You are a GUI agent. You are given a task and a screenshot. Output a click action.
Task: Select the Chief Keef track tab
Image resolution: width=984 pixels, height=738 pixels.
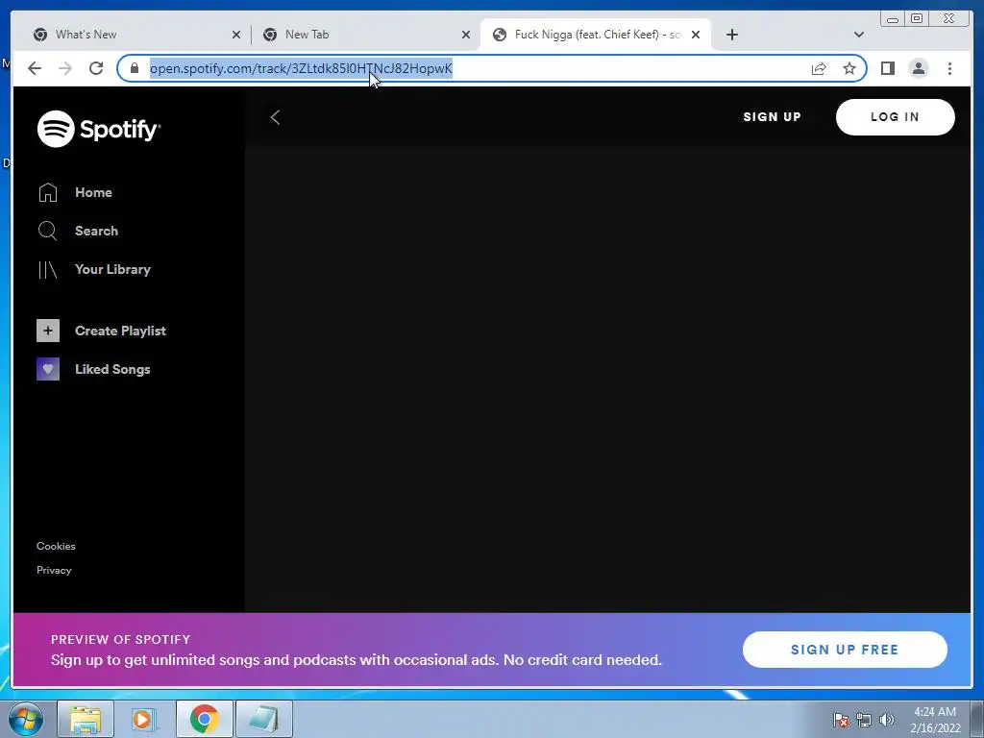(595, 35)
